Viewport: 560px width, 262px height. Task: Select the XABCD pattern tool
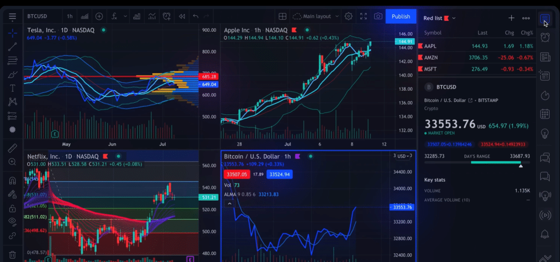pyautogui.click(x=13, y=102)
